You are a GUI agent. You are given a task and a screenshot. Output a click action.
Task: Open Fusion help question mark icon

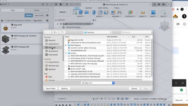(x=163, y=4)
